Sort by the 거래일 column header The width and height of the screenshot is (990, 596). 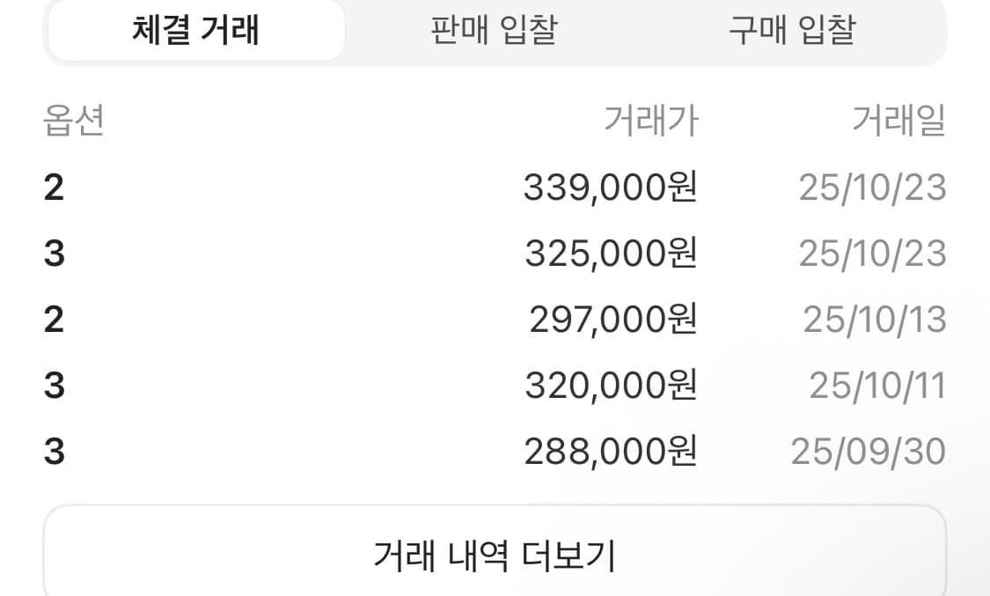(899, 121)
